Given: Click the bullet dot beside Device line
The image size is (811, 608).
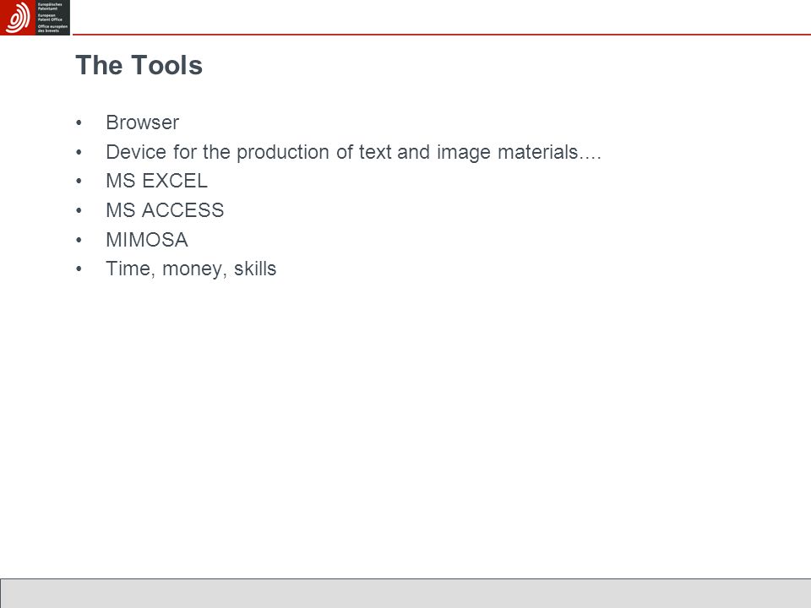Looking at the screenshot, I should (x=79, y=152).
